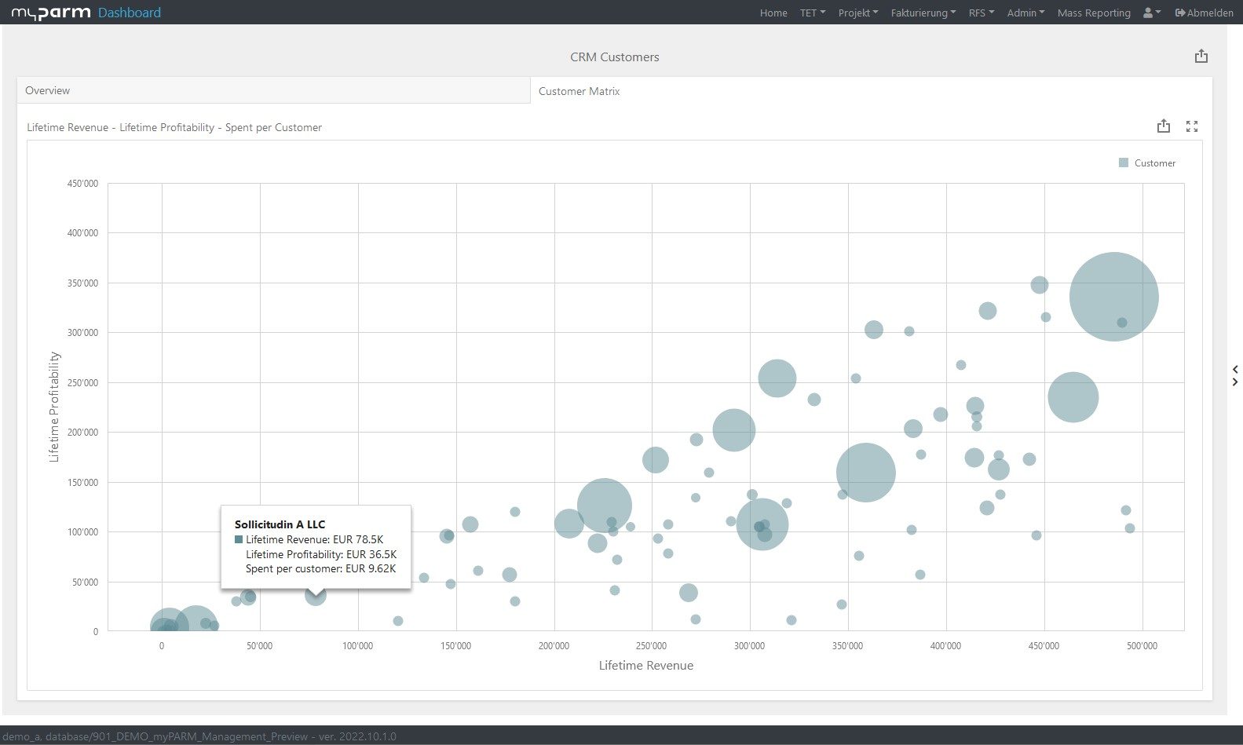Expand the side panel with the arrow handle
Screen dimensions: 1243x745
[1235, 375]
